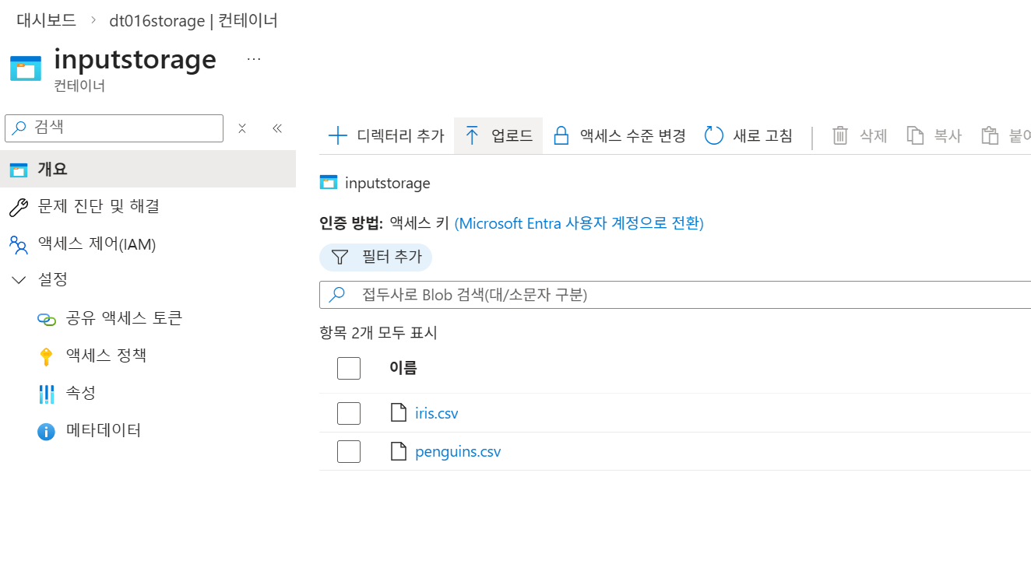Image resolution: width=1031 pixels, height=571 pixels.
Task: Check the box for iris.csv
Action: point(349,413)
